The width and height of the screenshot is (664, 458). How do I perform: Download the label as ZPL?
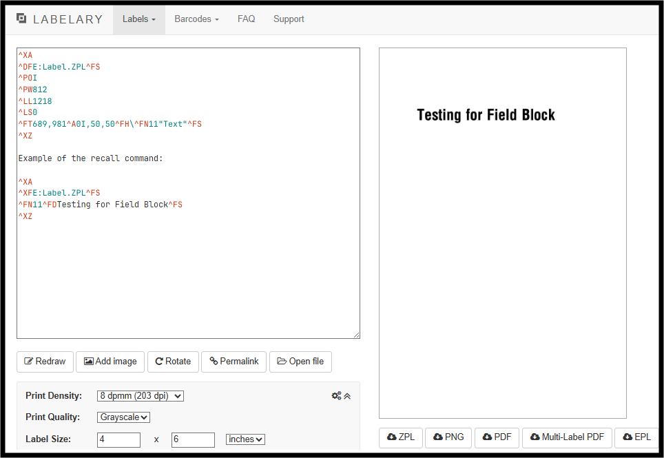coord(401,437)
